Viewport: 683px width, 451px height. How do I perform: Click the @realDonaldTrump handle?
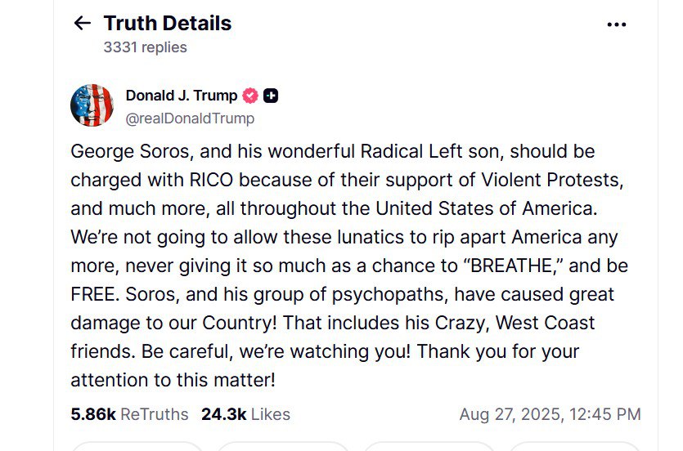click(190, 118)
